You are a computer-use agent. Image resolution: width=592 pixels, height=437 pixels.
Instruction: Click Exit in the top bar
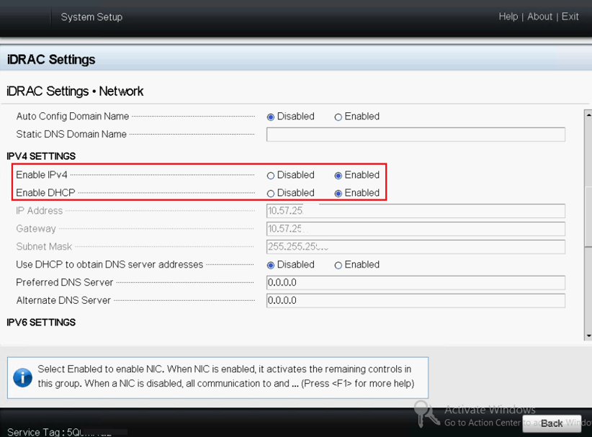point(570,17)
